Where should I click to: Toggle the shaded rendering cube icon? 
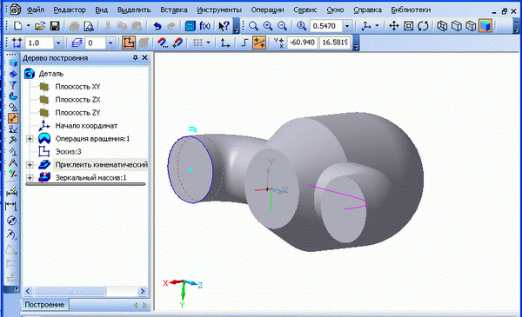485,26
